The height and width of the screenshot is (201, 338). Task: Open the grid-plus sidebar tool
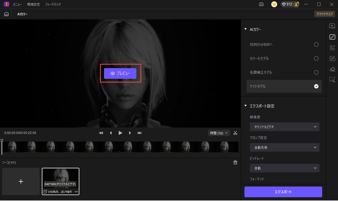tap(332, 48)
